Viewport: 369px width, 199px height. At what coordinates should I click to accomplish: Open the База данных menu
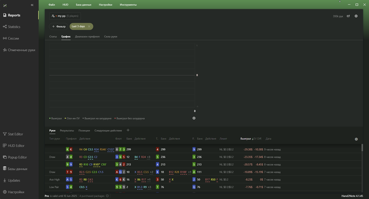83,5
